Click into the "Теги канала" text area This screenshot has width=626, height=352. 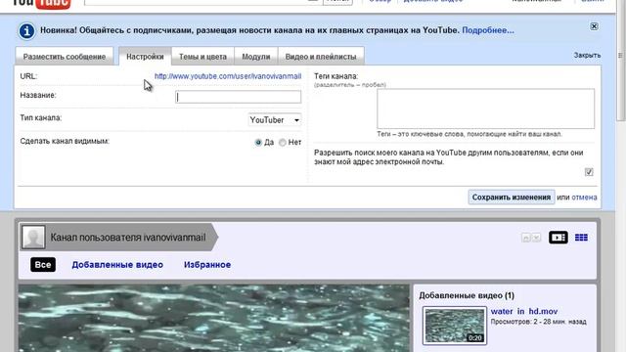tap(485, 109)
